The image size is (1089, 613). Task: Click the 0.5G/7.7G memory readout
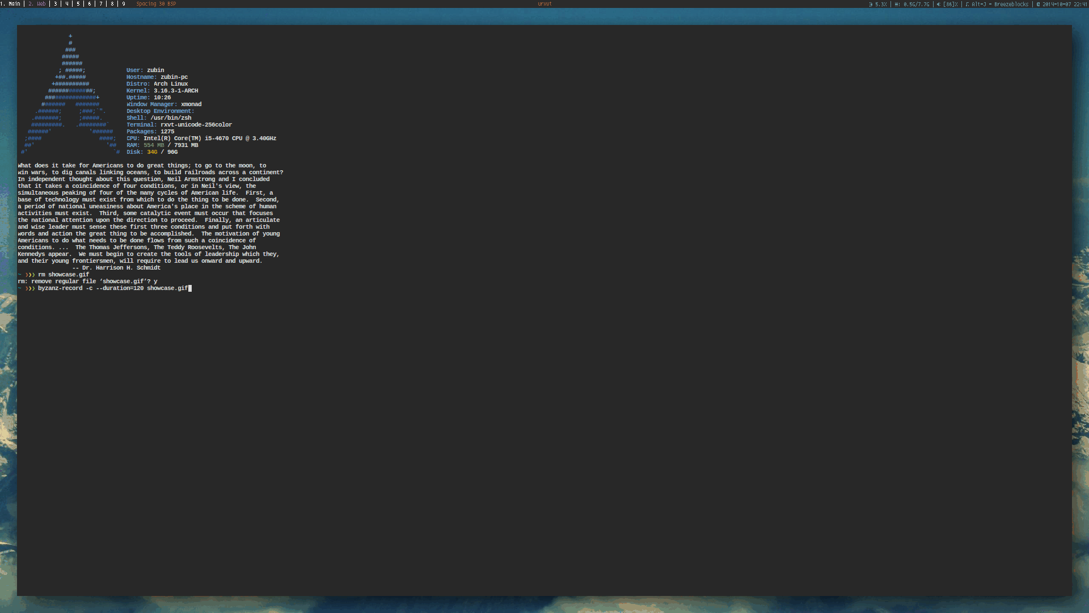pyautogui.click(x=916, y=4)
